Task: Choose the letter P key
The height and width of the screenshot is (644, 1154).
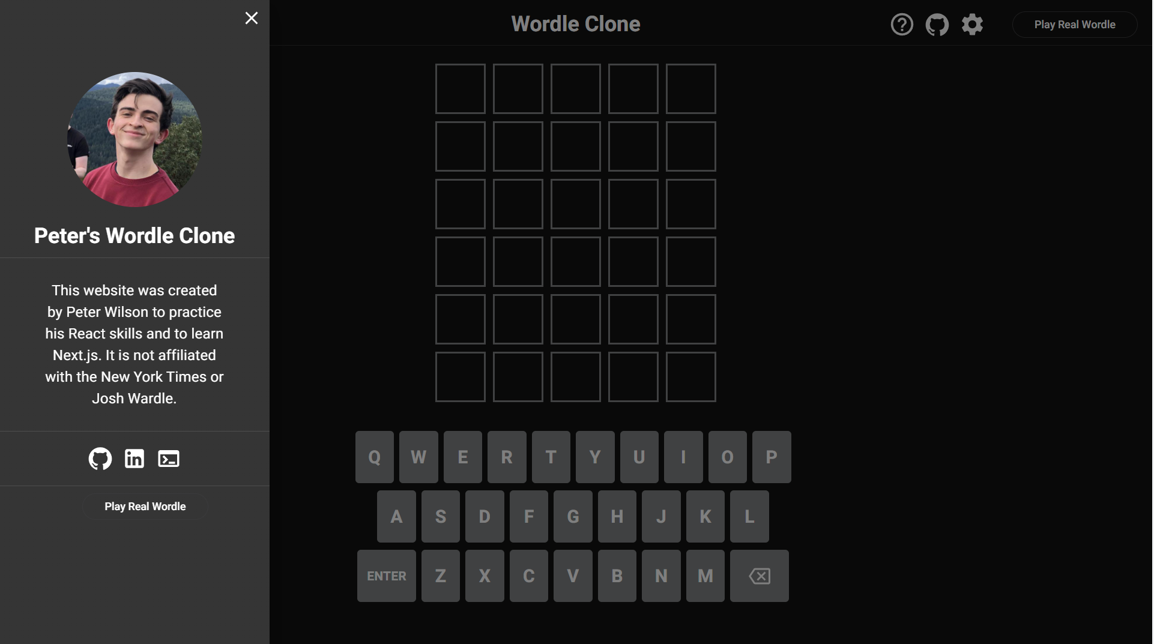Action: (x=772, y=457)
